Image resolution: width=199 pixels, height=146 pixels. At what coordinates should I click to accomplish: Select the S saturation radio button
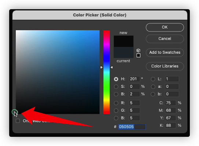[x=116, y=87]
